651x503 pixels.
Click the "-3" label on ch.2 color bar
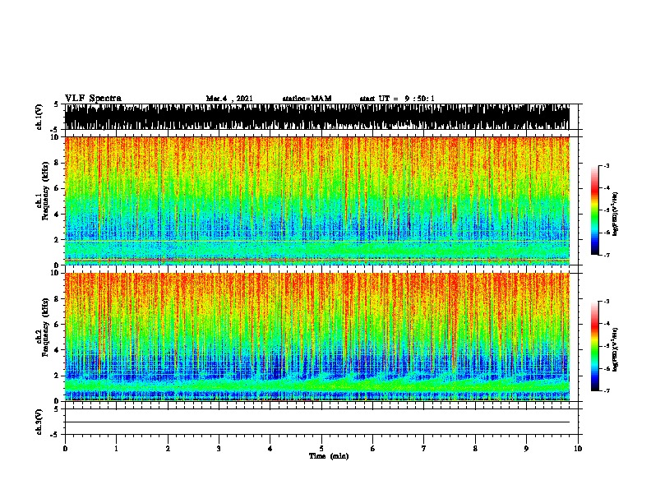[x=606, y=302]
